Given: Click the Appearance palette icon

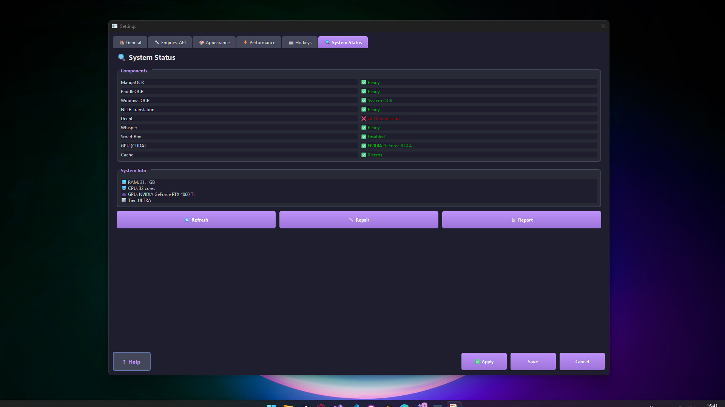Looking at the screenshot, I should point(202,42).
